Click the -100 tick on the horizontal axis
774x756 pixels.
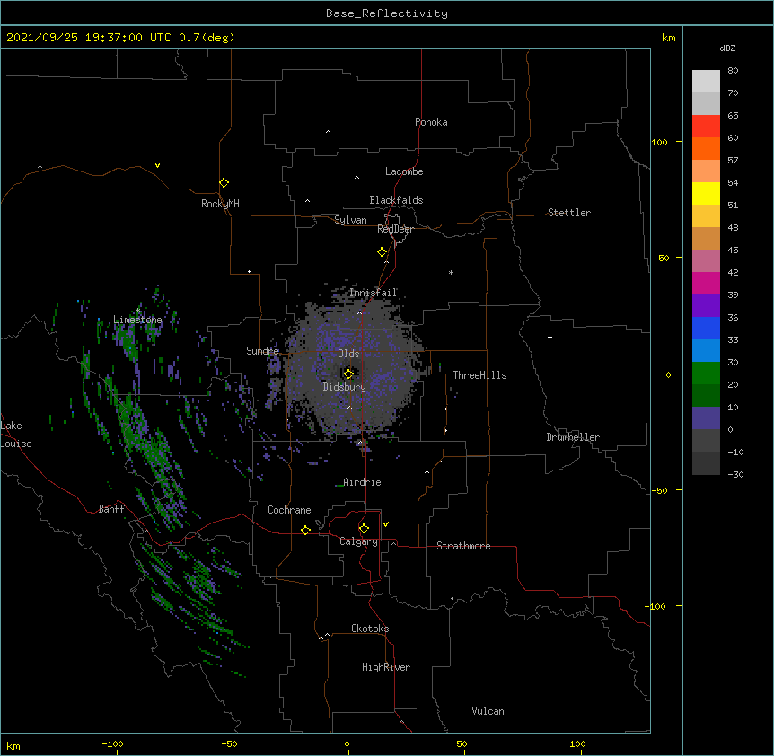coord(113,743)
